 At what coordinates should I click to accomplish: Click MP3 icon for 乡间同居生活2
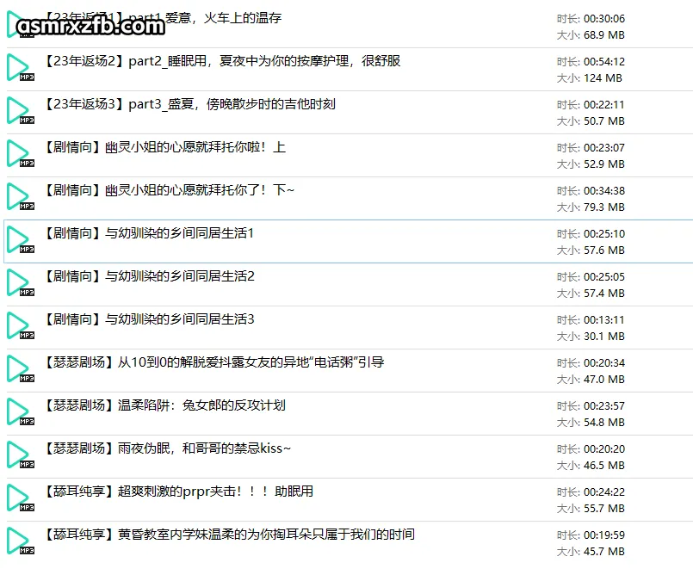(x=21, y=282)
